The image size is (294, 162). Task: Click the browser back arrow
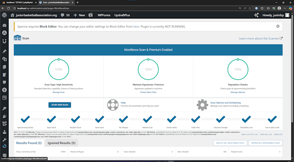[3, 8]
